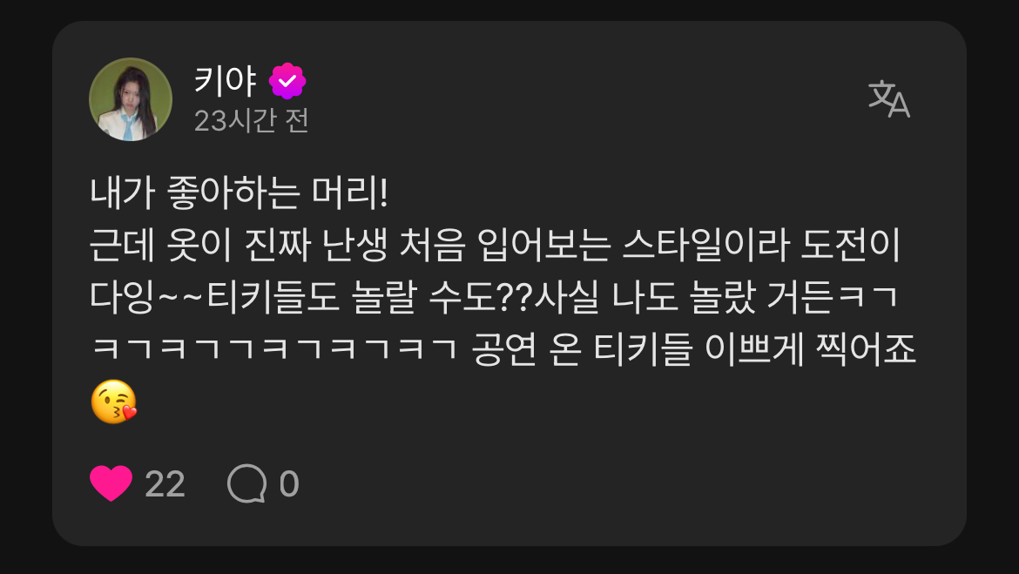Open the 키야 username link
Screen dimensions: 1019x574
point(226,81)
